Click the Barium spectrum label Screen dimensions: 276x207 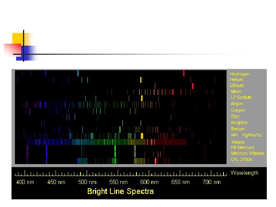[238, 129]
